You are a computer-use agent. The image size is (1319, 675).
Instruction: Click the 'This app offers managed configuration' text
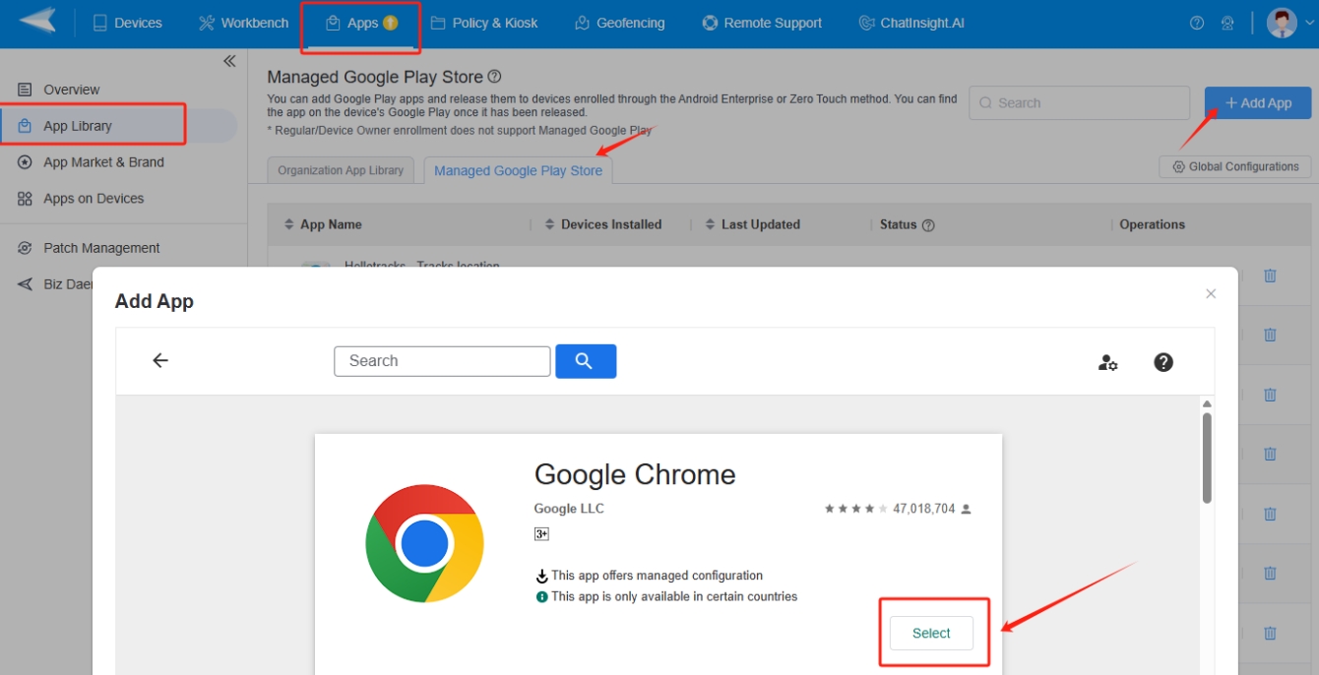(657, 576)
